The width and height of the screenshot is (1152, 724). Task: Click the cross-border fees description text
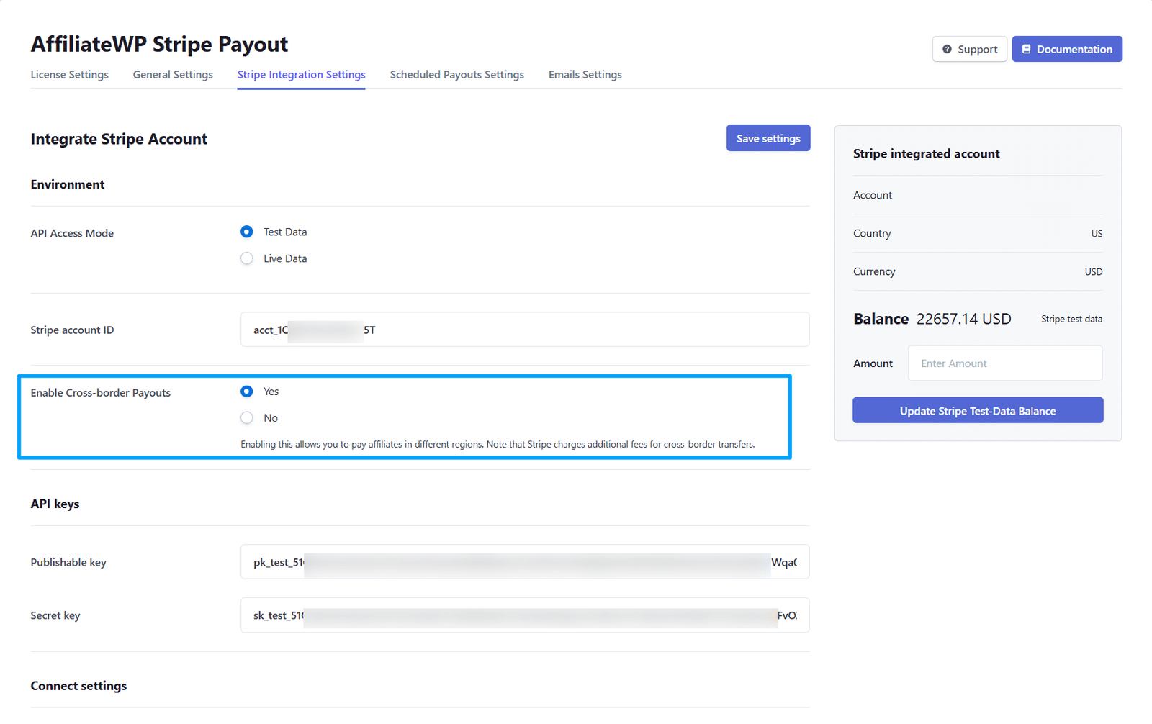pos(498,445)
